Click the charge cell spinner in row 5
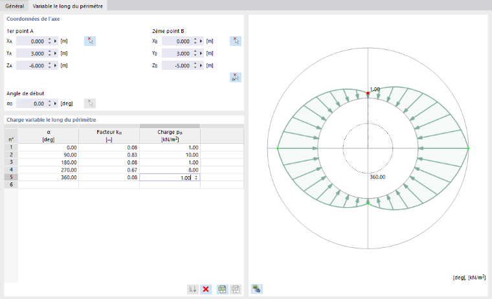The image size is (492, 299). (196, 177)
